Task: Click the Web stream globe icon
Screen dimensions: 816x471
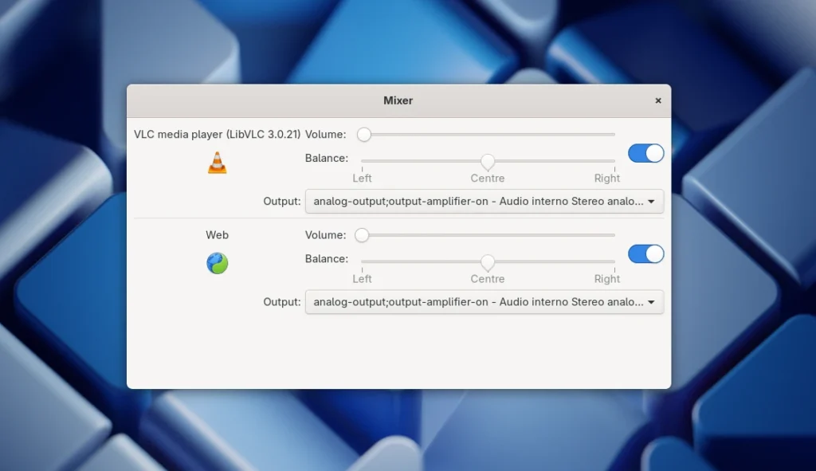Action: [216, 263]
